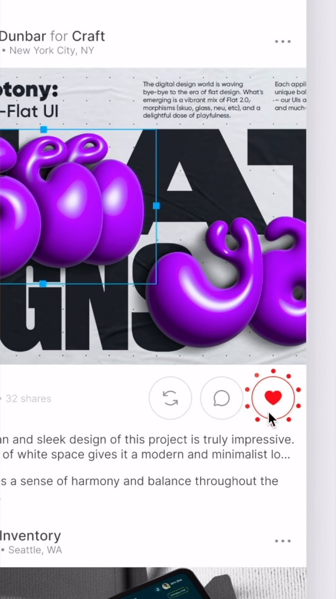Open three-dot menu on the Craft post

click(283, 42)
